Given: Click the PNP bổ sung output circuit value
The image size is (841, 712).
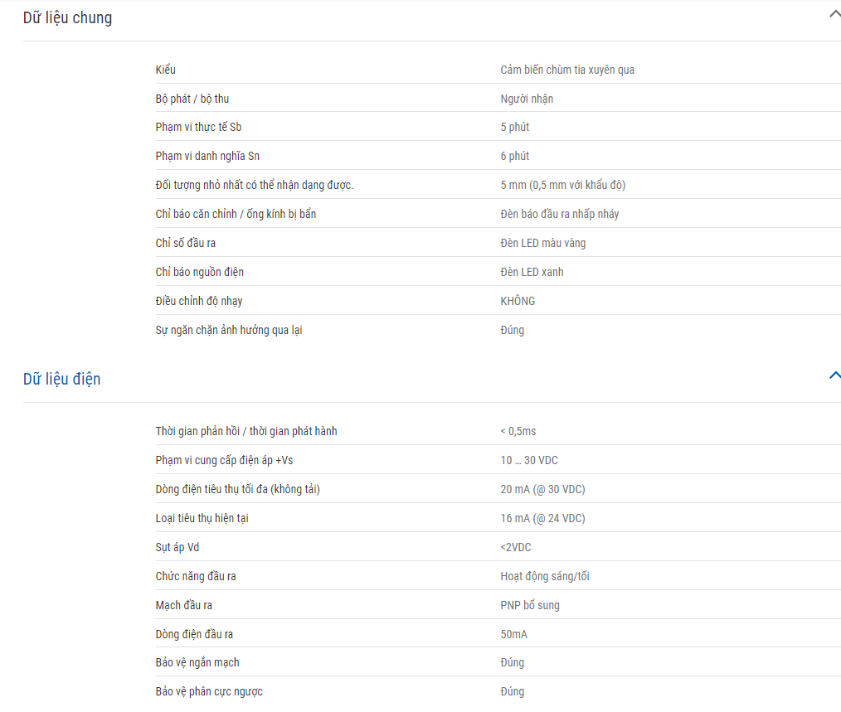Looking at the screenshot, I should coord(529,605).
